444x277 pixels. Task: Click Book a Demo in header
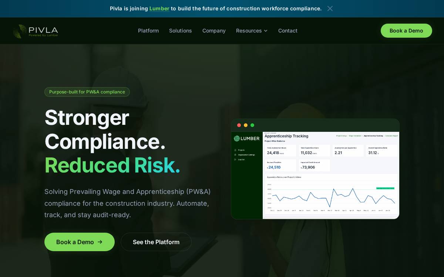[x=406, y=31]
